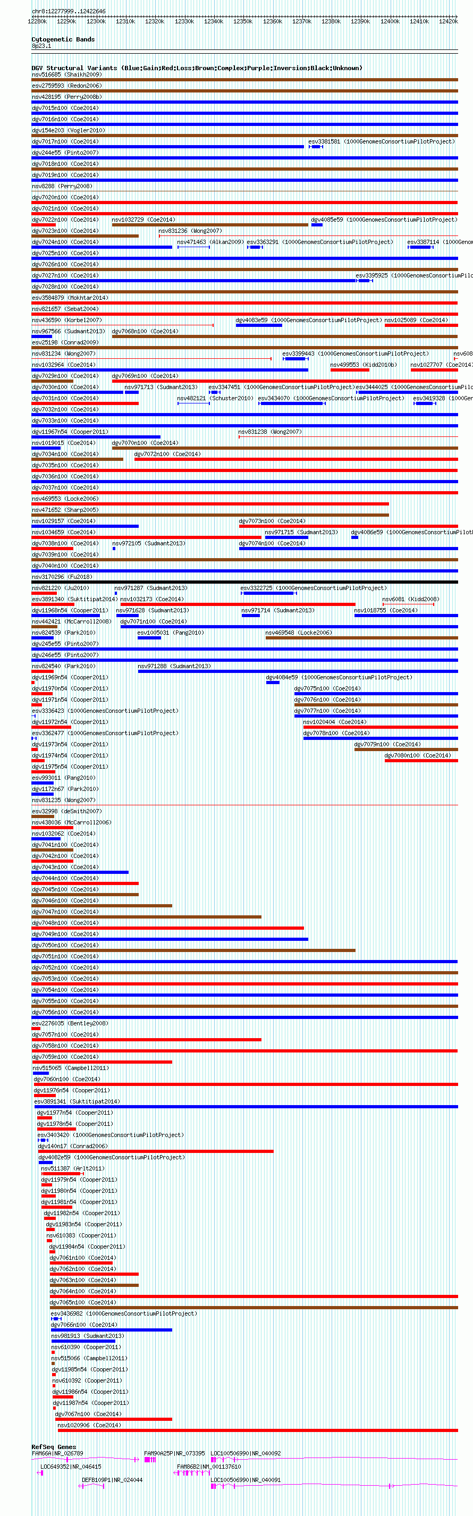
Task: Select nsv471463 (Alkan2009) label
Action: tap(210, 242)
